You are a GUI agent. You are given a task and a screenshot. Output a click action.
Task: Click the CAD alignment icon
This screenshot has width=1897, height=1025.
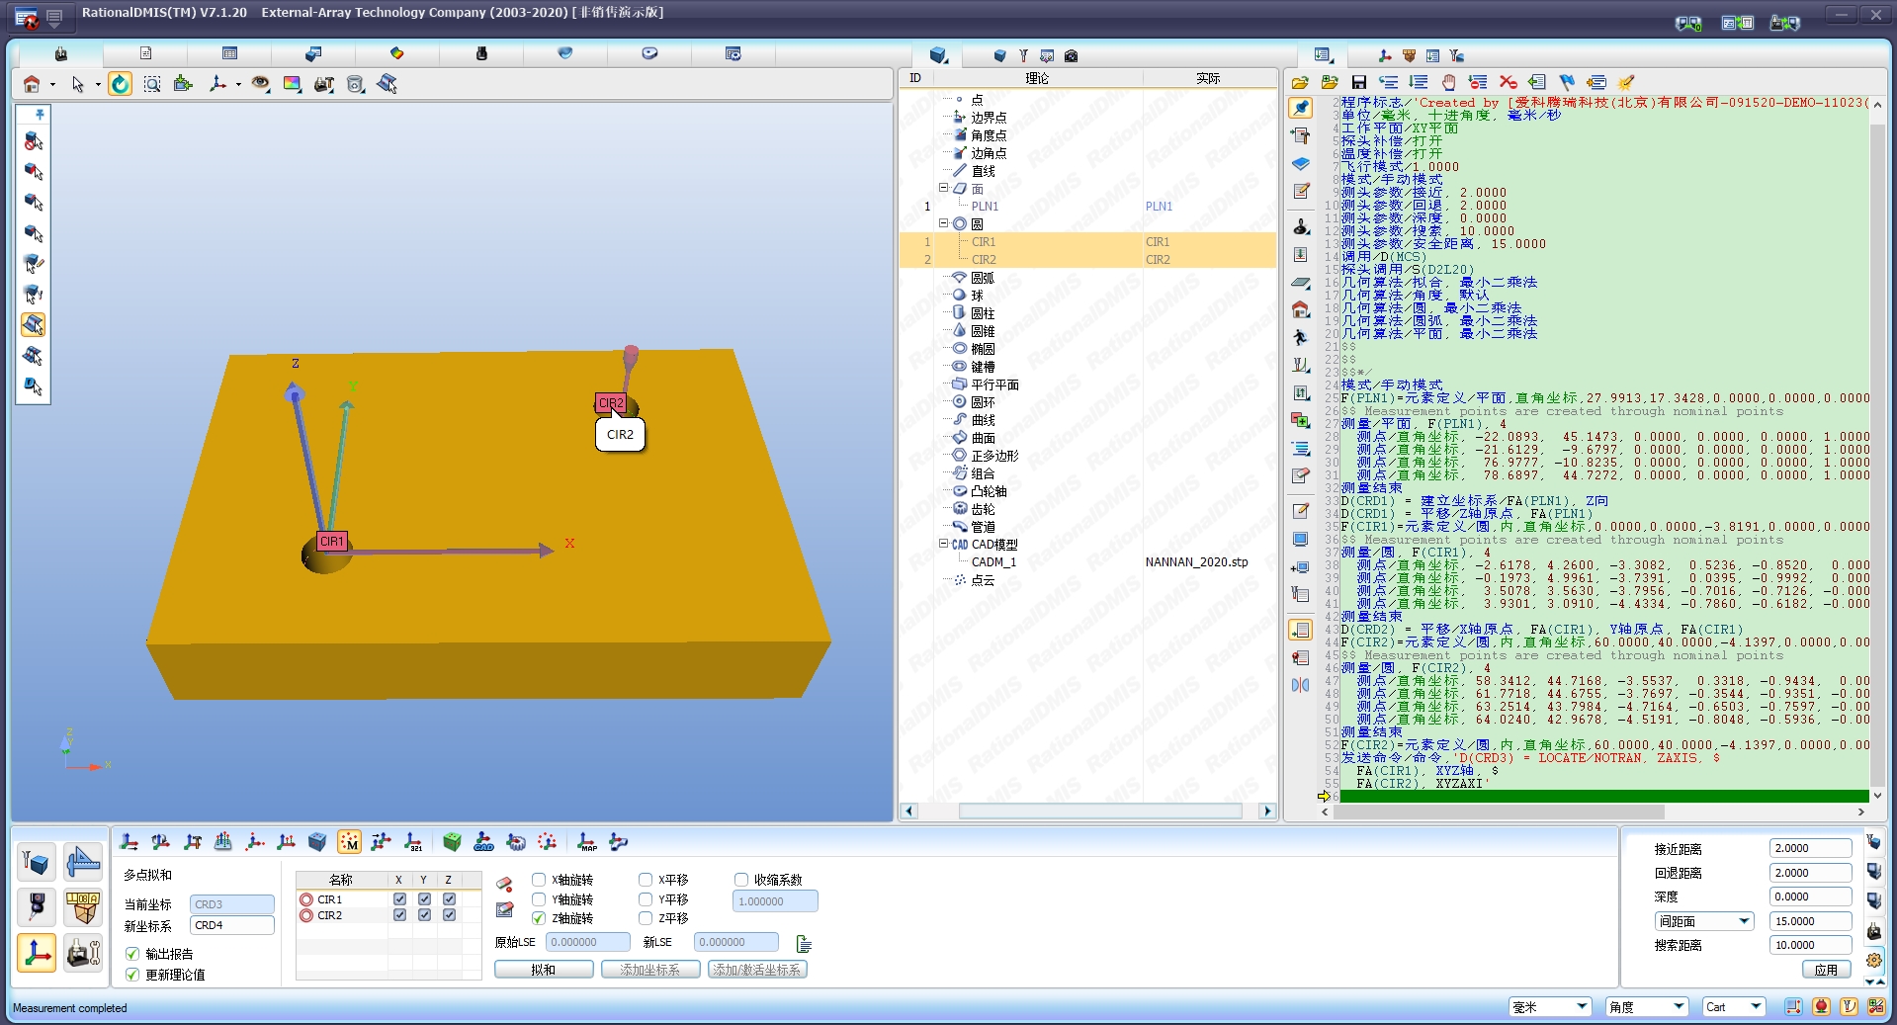tap(483, 842)
